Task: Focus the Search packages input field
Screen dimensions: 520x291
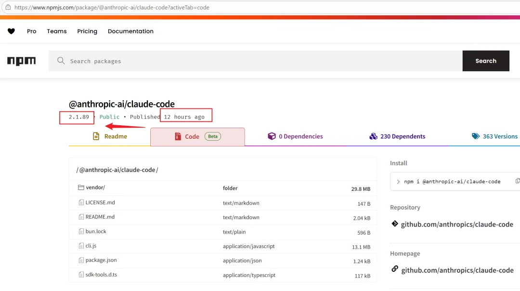Action: [255, 61]
